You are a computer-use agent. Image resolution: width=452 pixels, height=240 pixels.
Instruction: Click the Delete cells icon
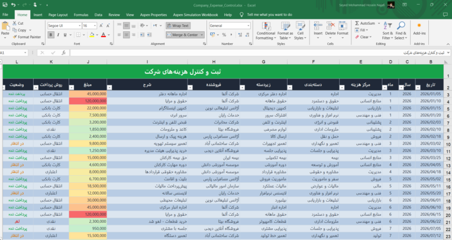point(330,26)
